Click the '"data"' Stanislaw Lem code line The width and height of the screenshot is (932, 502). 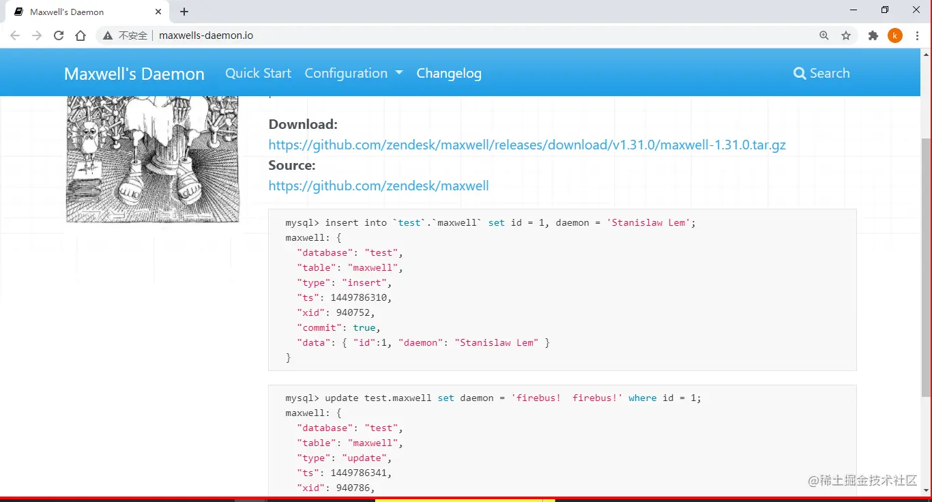(x=423, y=342)
